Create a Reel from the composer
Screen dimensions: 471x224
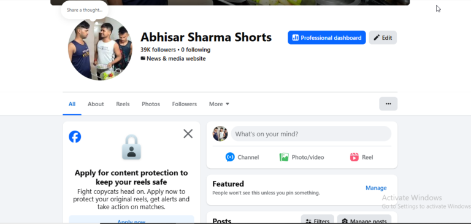click(x=361, y=157)
